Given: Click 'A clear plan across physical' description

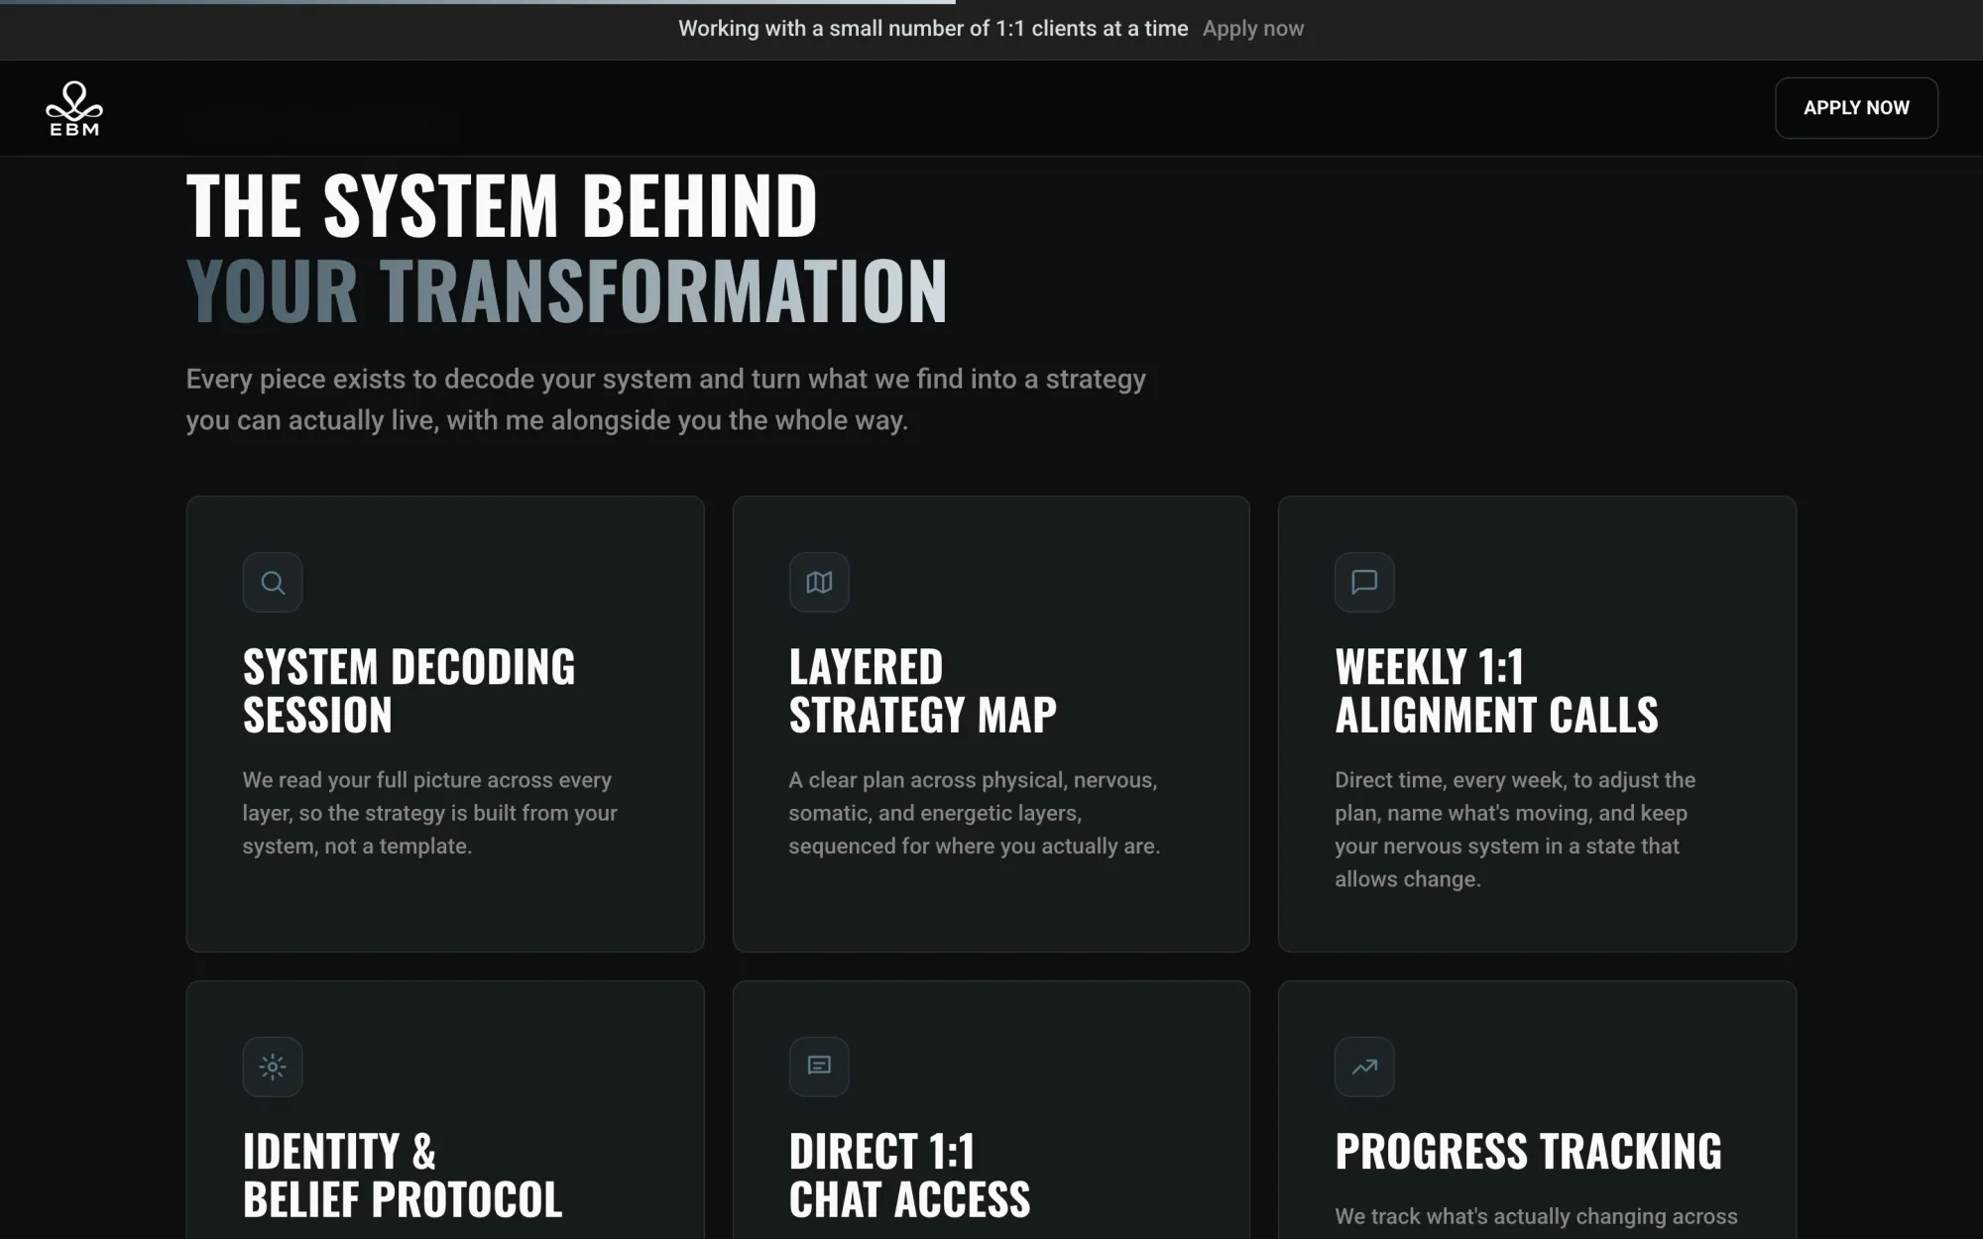Looking at the screenshot, I should click(x=974, y=813).
